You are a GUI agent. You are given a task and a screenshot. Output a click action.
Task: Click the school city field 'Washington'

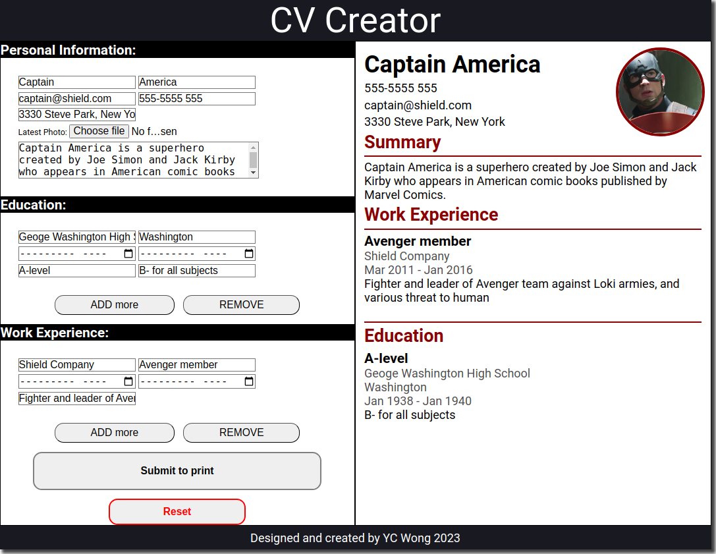coord(197,237)
